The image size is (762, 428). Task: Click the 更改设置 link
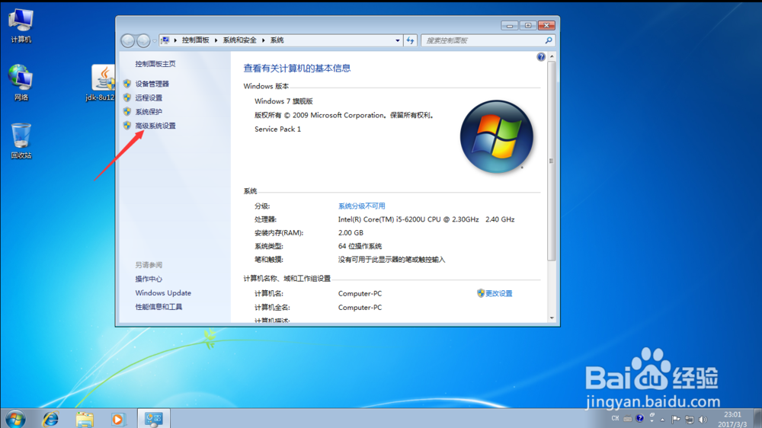pos(498,293)
